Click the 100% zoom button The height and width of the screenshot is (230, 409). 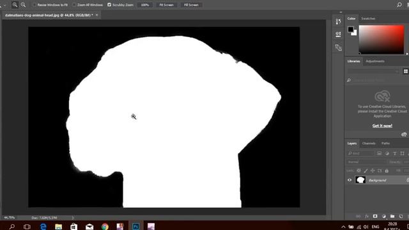point(145,4)
